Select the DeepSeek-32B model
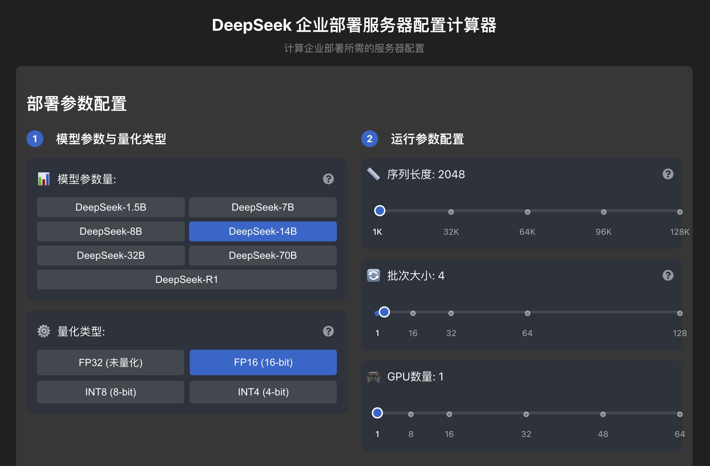Viewport: 710px width, 466px height. (111, 255)
